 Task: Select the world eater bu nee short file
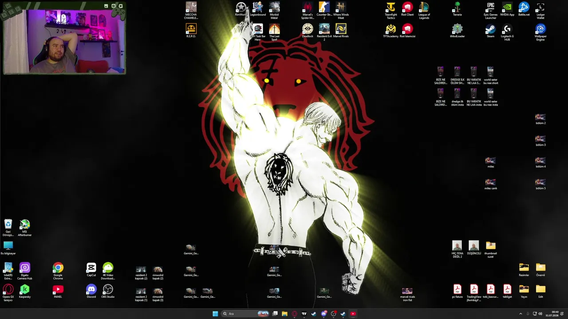[x=491, y=76]
